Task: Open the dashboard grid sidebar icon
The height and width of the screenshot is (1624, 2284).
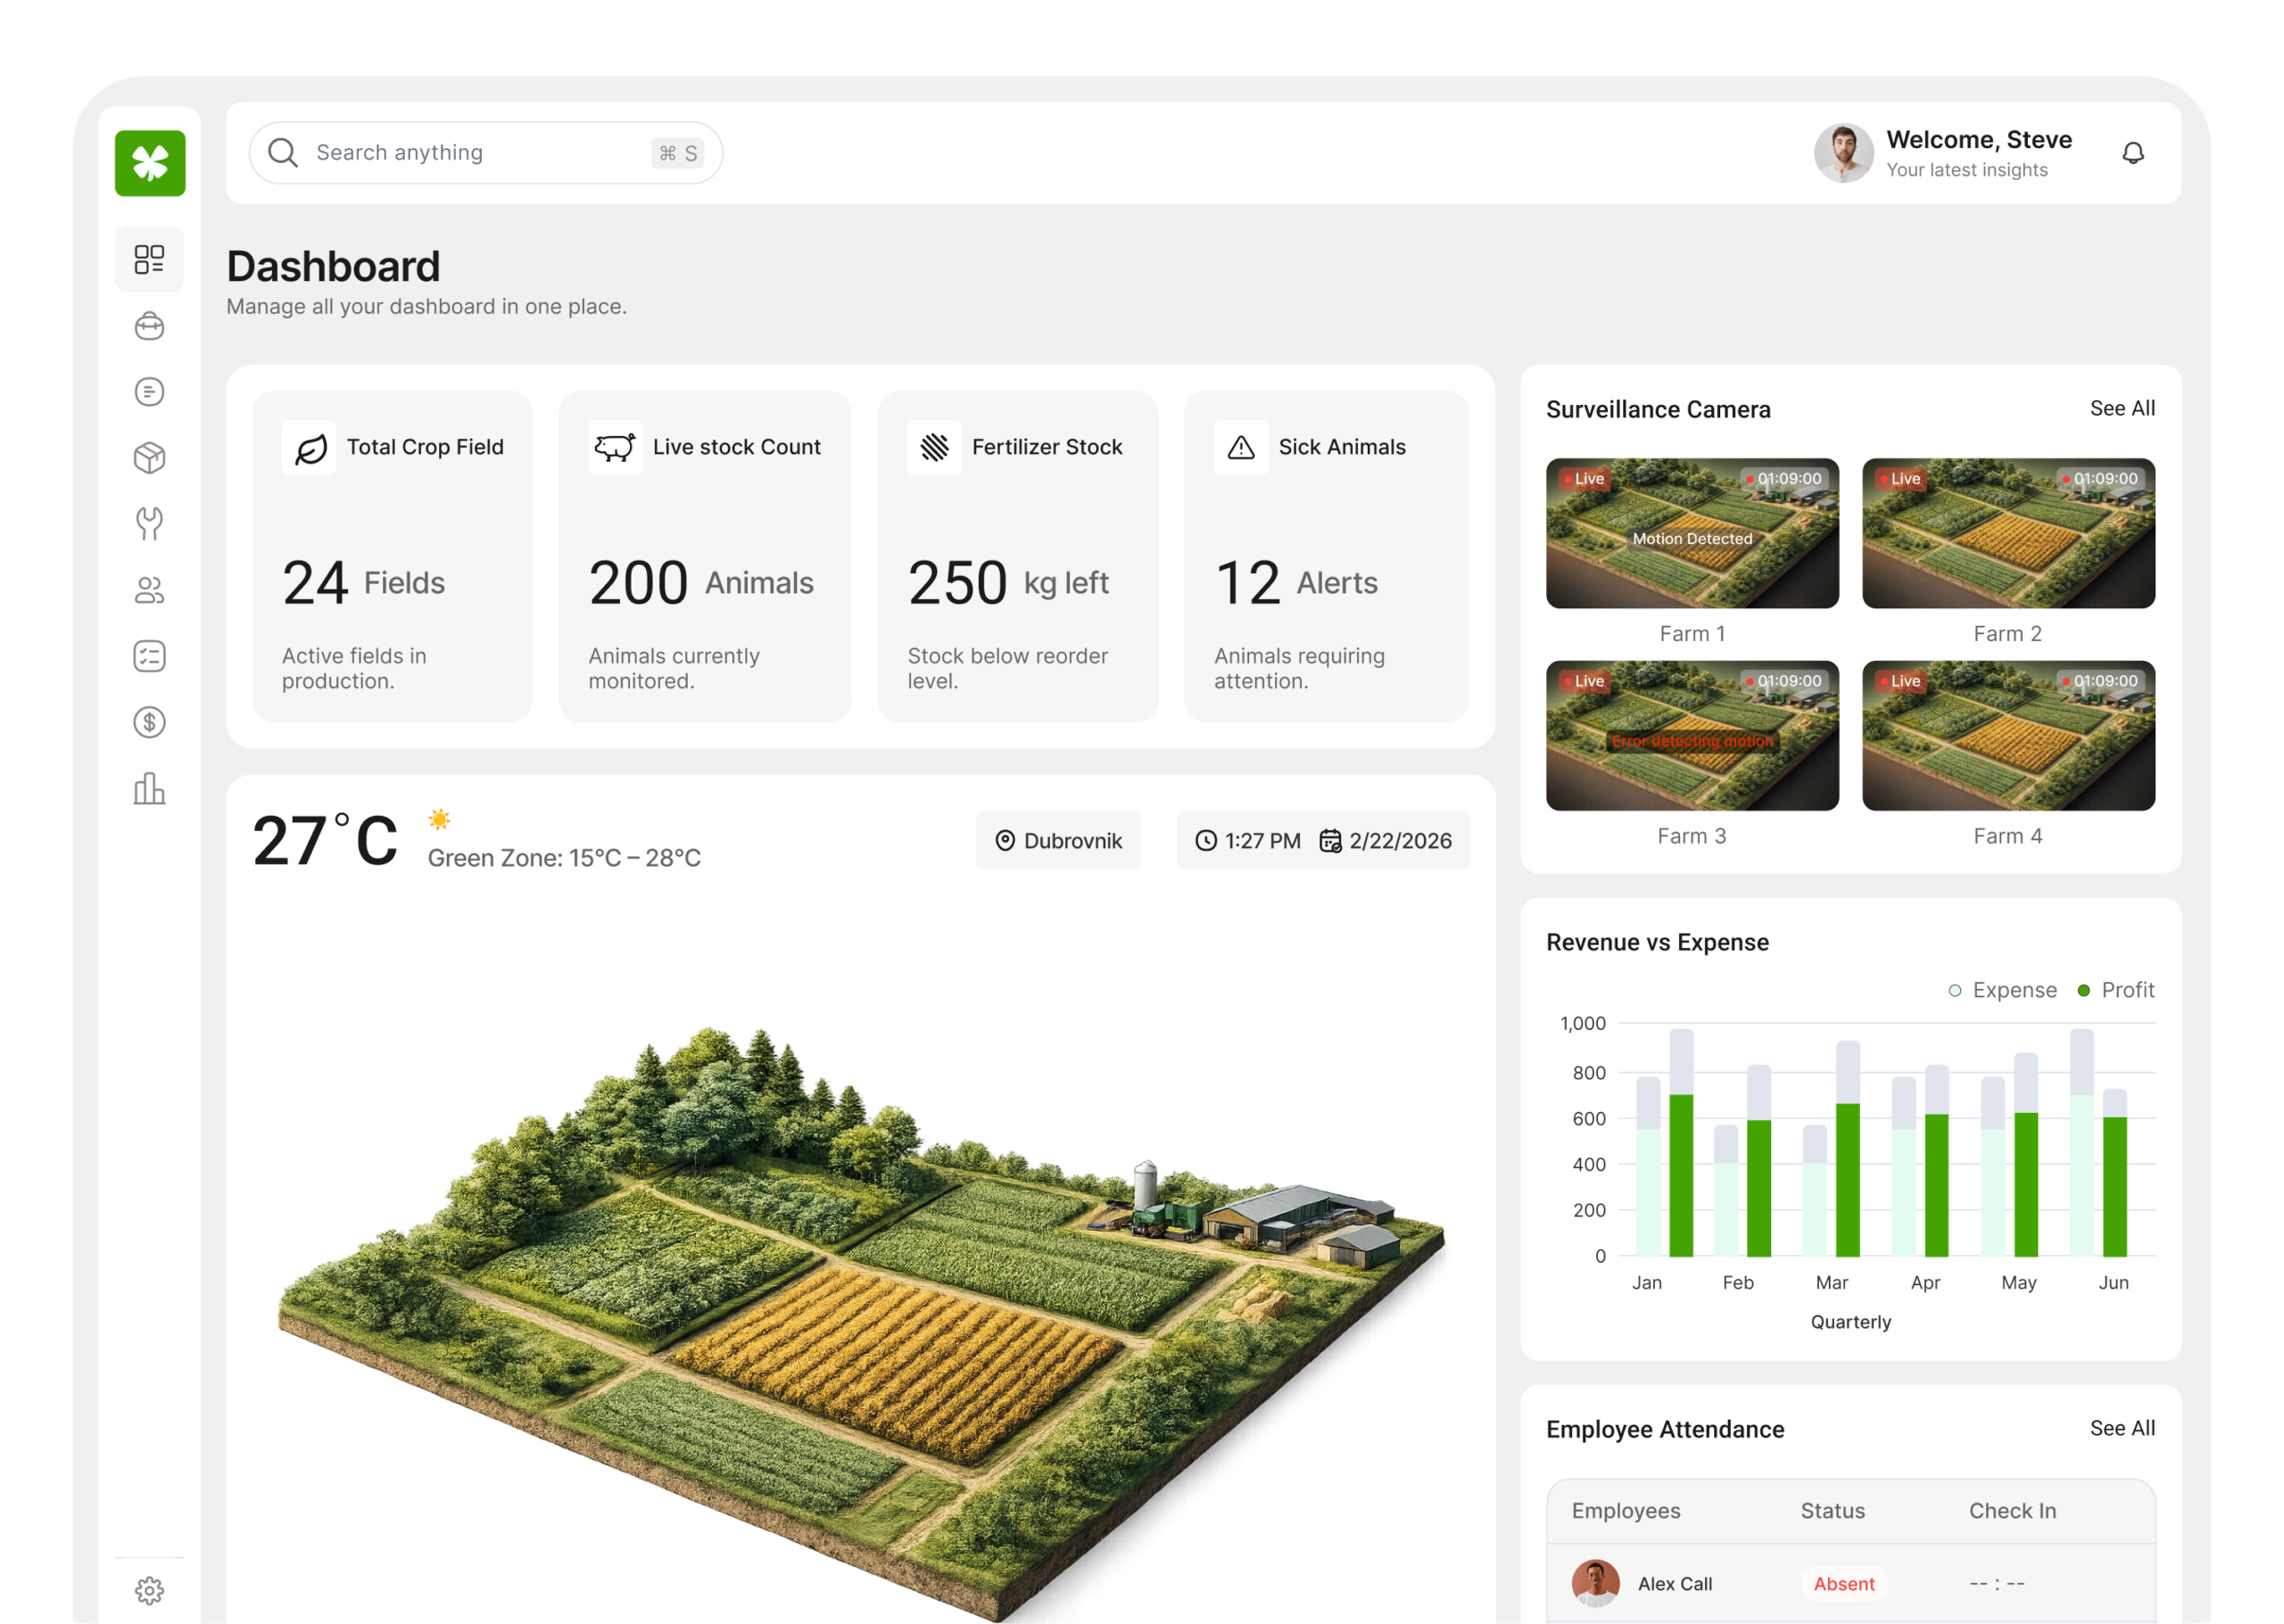Action: tap(149, 260)
